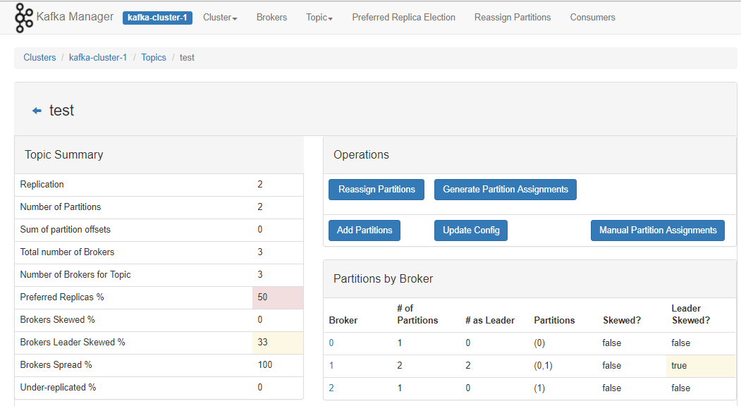Screen dimensions: 741x406
Task: Click the Clusters breadcrumb link
Action: [39, 58]
